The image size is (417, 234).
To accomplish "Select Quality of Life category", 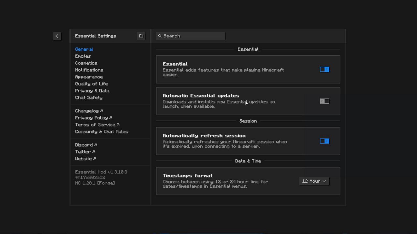I will (91, 84).
